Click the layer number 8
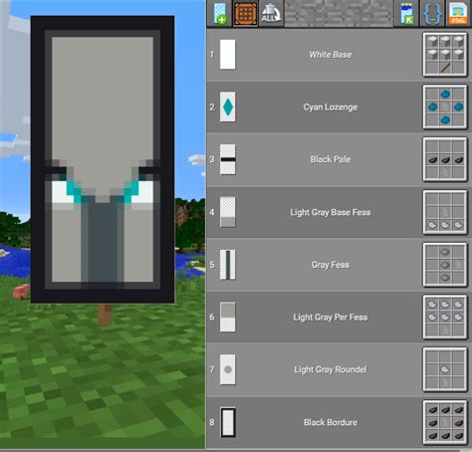472x452 pixels. coord(212,422)
